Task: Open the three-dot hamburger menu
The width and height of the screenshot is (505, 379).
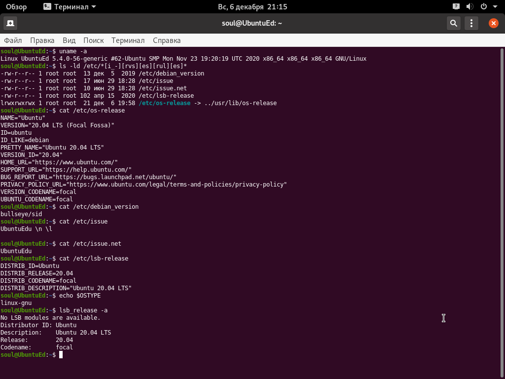Action: 471,23
